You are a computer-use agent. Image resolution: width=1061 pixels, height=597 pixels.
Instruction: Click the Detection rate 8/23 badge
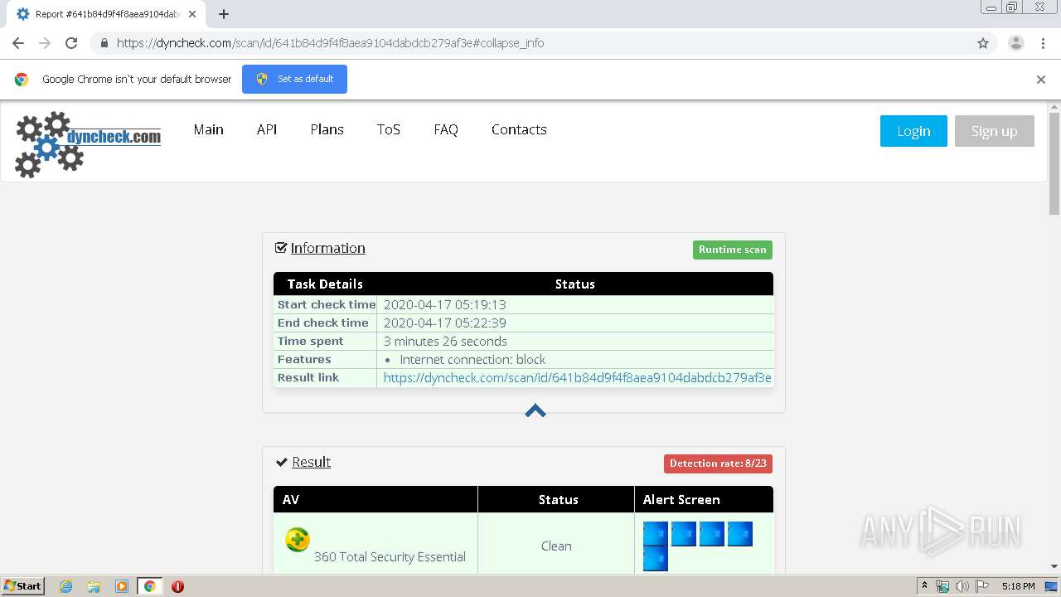click(718, 464)
